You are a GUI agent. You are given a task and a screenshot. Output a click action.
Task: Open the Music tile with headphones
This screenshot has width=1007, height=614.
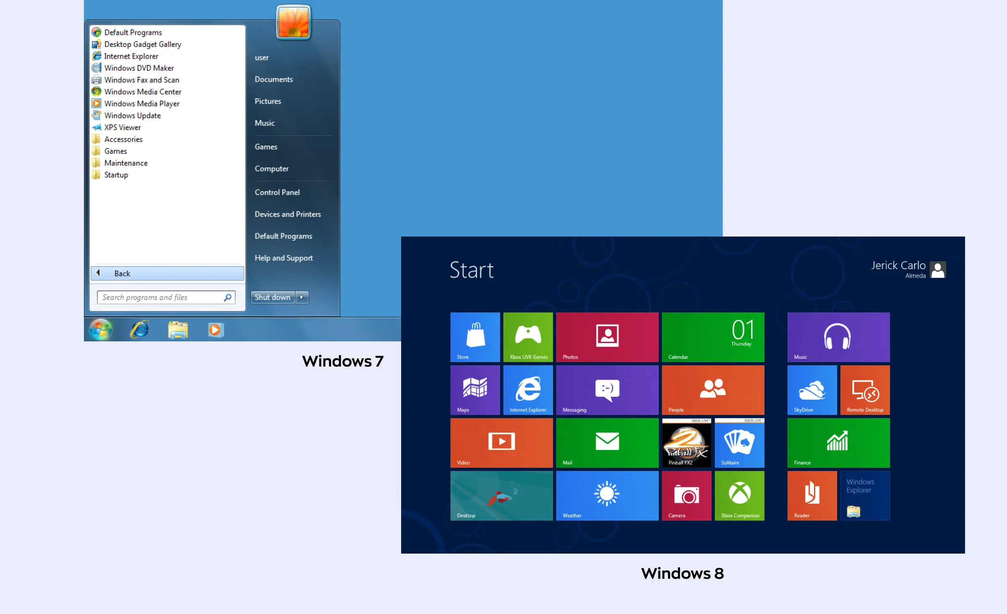838,337
